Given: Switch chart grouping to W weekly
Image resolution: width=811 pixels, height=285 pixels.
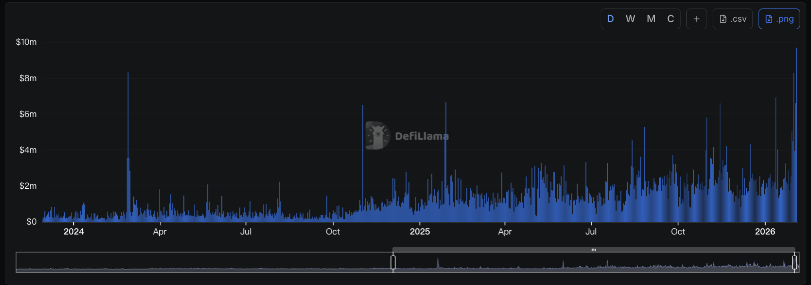Looking at the screenshot, I should (x=630, y=19).
